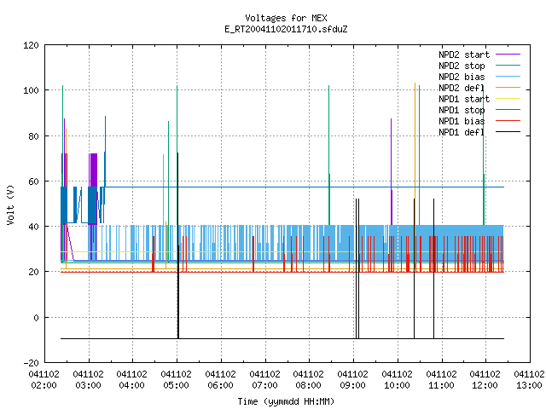Click the dark blue NPD1 stop legend line
The width and height of the screenshot is (546, 409).
point(508,110)
